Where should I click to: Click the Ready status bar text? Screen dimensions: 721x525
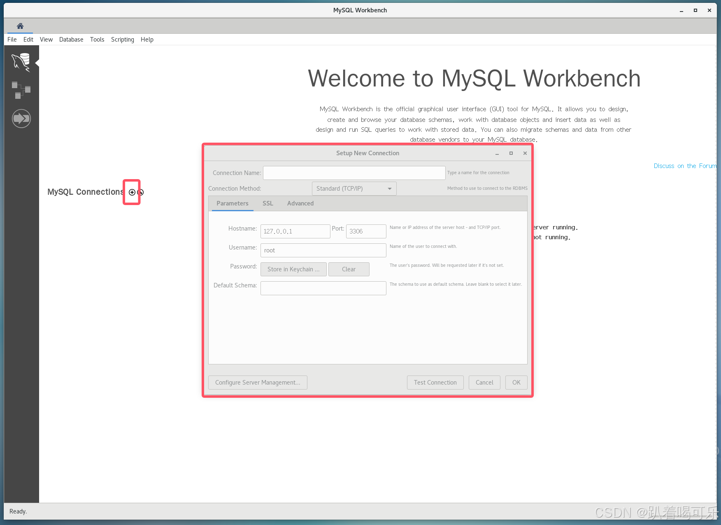(x=18, y=511)
